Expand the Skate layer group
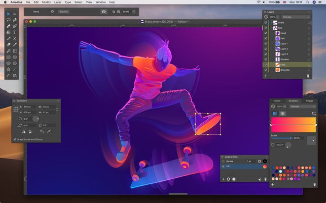The image size is (326, 203). pyautogui.click(x=271, y=23)
